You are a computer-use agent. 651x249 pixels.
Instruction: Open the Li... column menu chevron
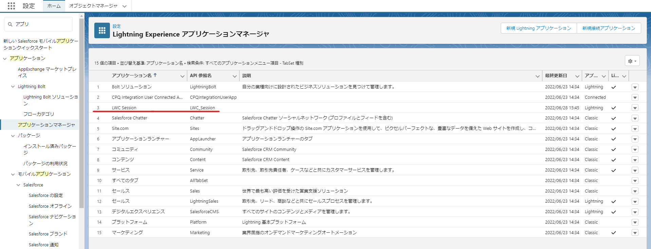624,76
